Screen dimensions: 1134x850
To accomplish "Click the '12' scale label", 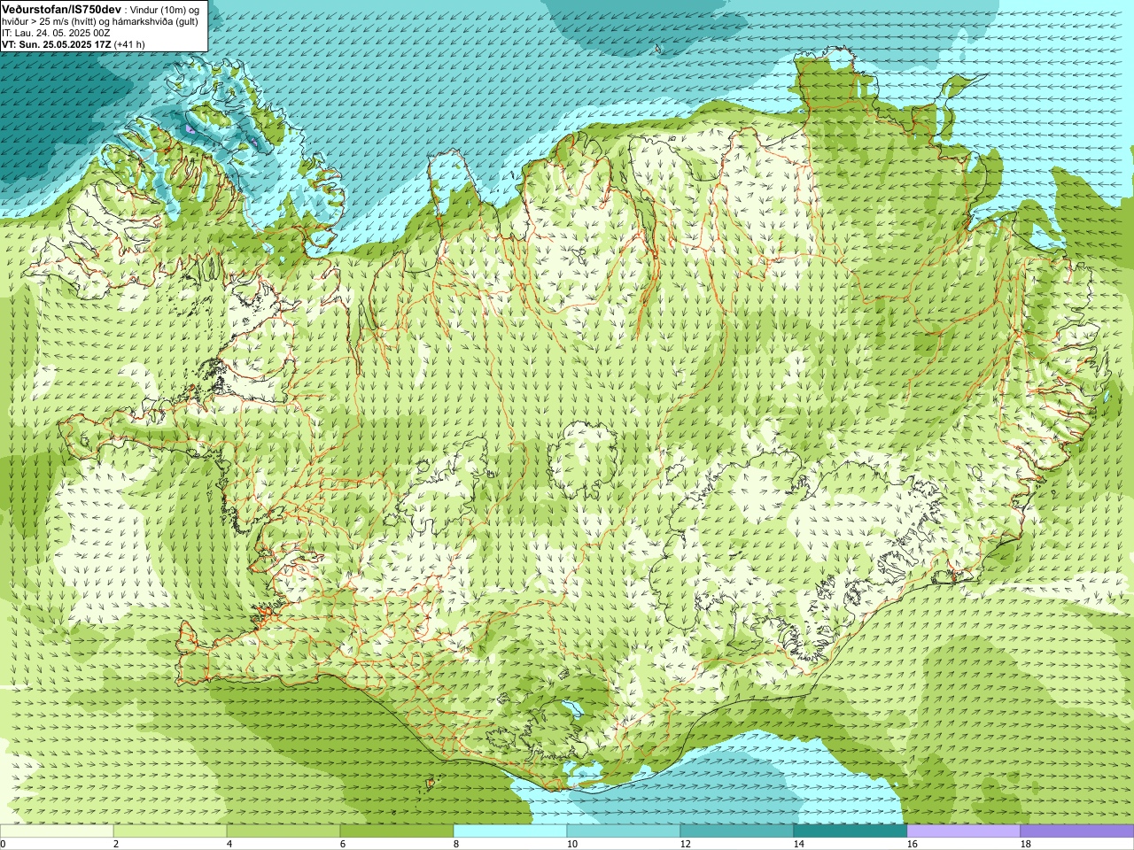I will click(685, 844).
